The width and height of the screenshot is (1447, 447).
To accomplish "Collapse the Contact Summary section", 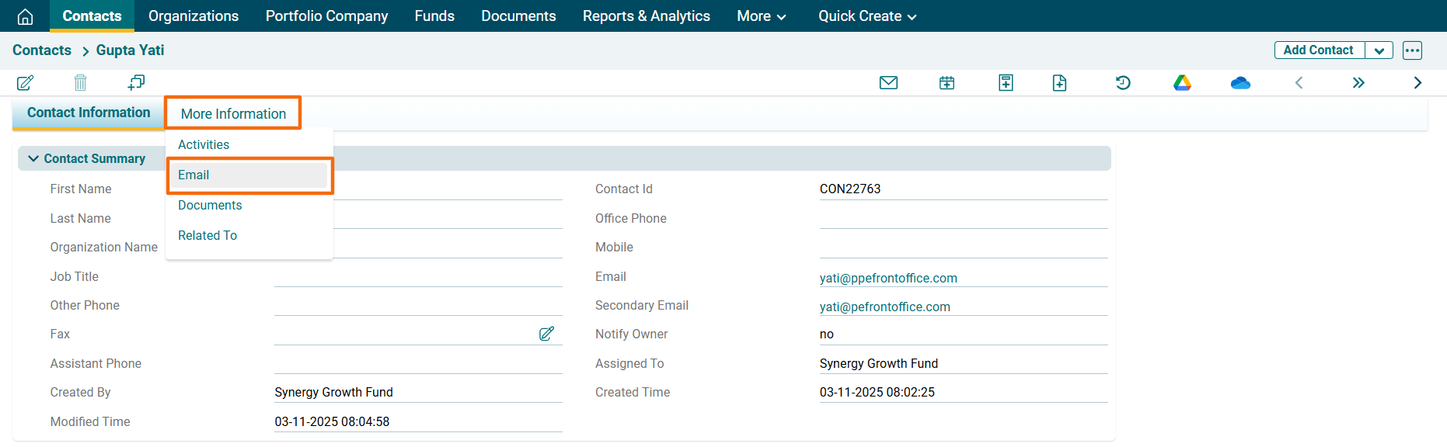I will coord(33,158).
